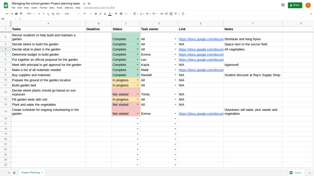Click the Redo icon in the toolbar

[12, 14]
